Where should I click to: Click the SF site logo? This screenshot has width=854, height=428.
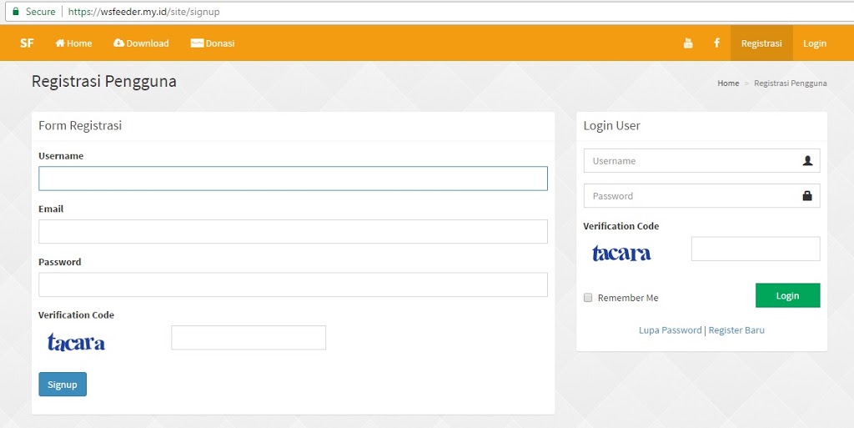point(27,43)
